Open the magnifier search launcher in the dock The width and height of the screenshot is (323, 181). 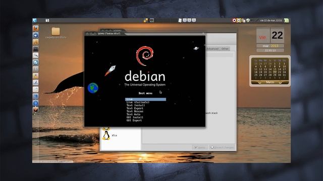click(x=36, y=55)
